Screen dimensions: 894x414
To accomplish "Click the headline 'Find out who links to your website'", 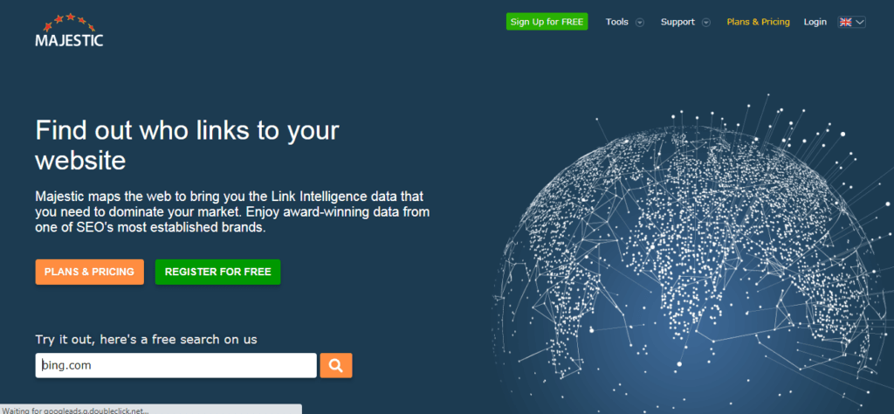I will coord(187,145).
